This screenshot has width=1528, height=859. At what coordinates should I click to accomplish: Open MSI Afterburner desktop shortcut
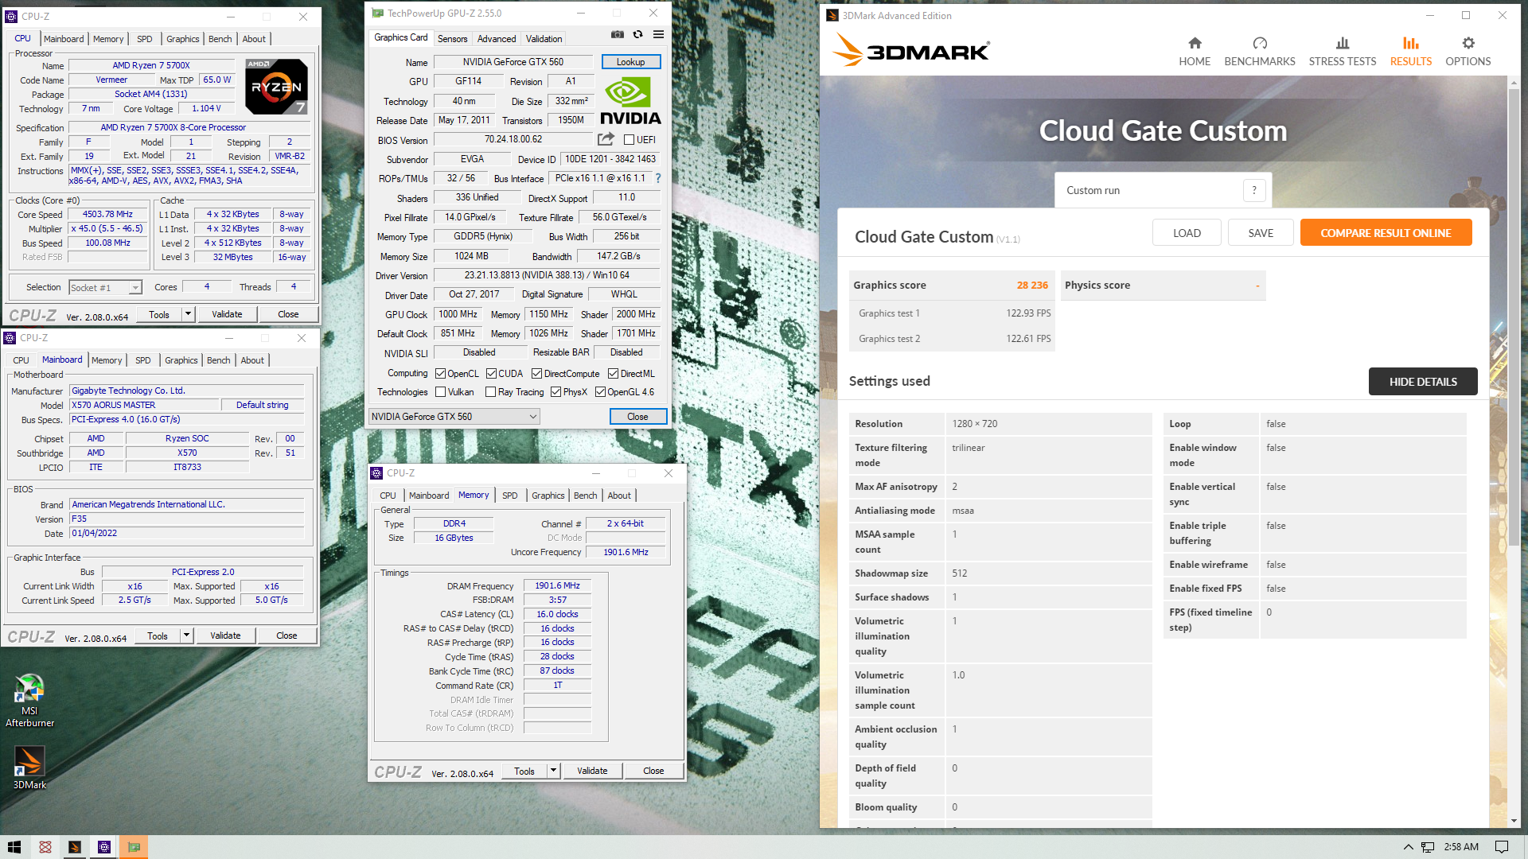coord(29,700)
